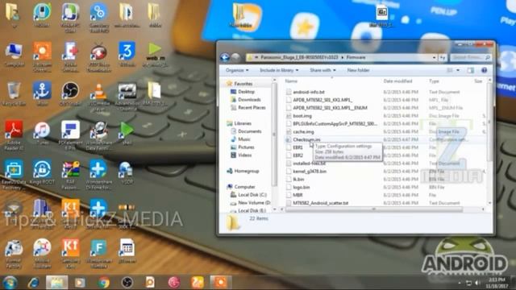
Task: Click the Windows Start button
Action: pos(10,283)
